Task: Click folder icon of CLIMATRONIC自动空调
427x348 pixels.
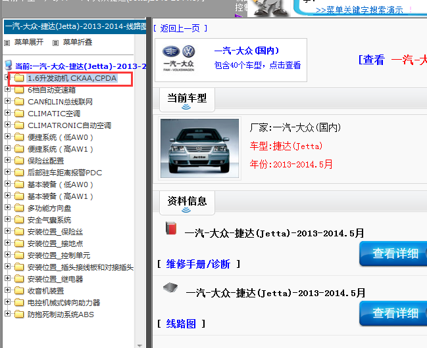Action: click(x=19, y=125)
